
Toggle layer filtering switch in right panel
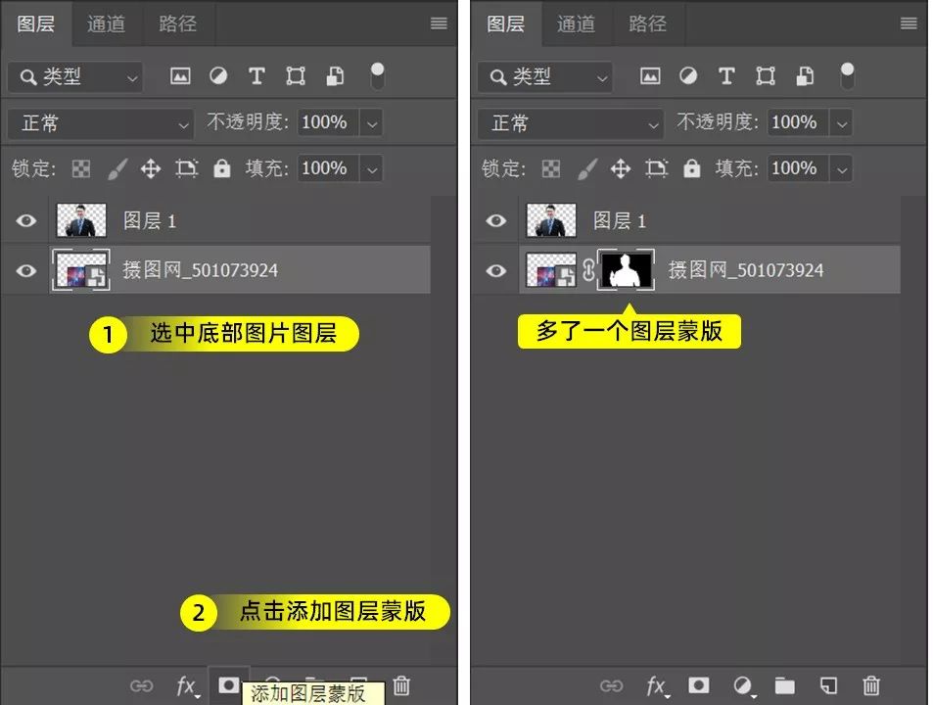pyautogui.click(x=847, y=76)
